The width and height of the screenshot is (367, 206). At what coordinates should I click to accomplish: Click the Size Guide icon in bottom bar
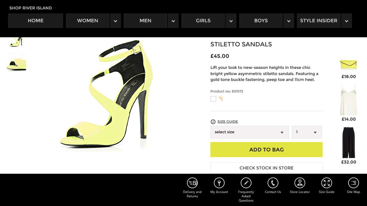(x=326, y=183)
